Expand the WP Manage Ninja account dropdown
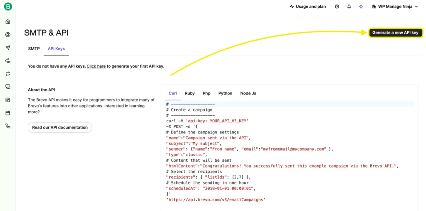This screenshot has width=426, height=211. [x=395, y=7]
